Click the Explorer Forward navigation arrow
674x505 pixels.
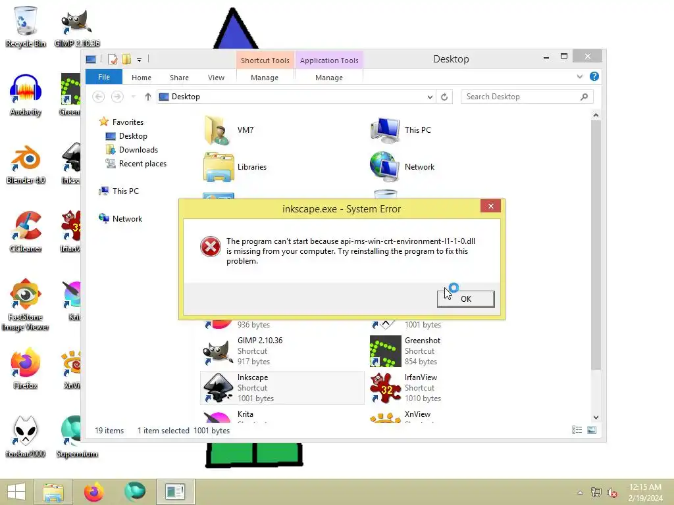click(117, 97)
